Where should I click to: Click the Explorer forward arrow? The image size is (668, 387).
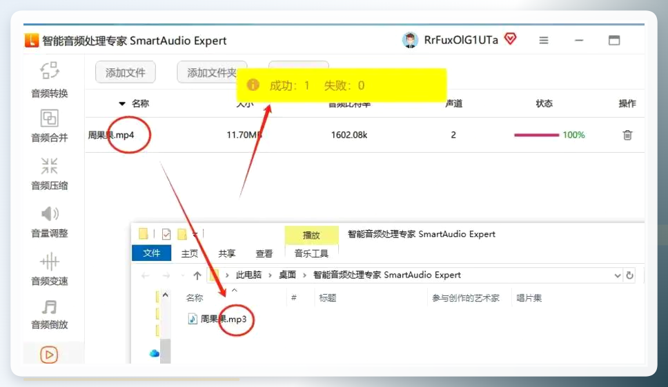[166, 275]
